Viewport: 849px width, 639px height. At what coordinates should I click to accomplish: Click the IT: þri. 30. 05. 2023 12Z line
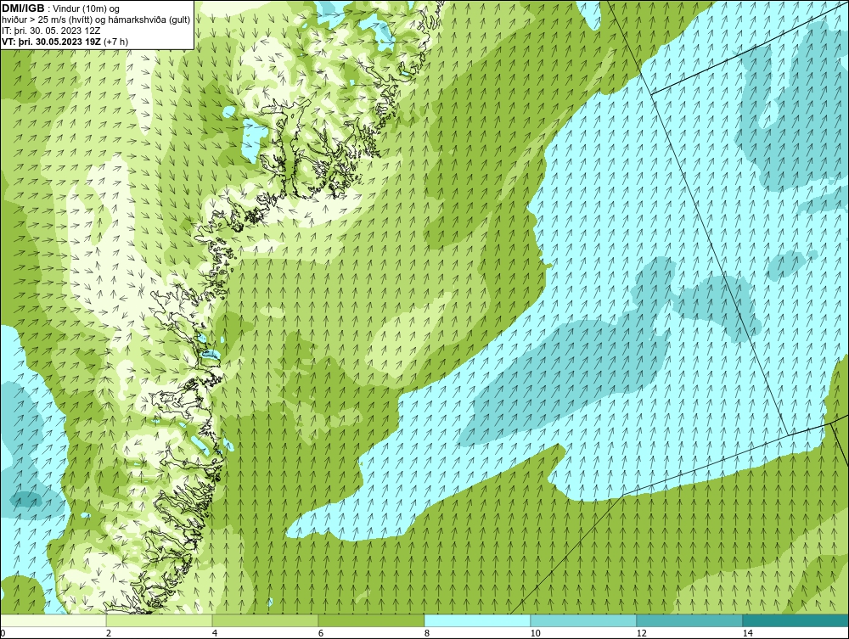pos(51,31)
